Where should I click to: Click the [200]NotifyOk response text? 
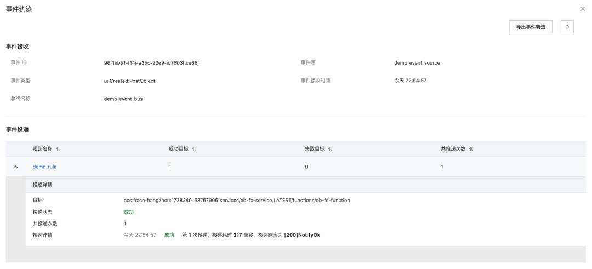coord(302,235)
